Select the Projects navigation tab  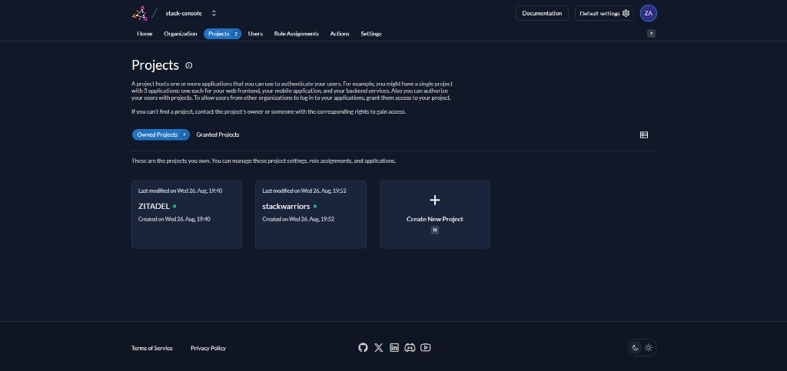(222, 34)
